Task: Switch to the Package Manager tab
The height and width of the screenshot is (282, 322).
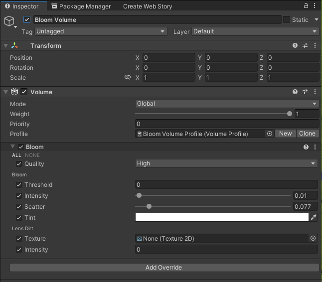Action: pyautogui.click(x=81, y=6)
